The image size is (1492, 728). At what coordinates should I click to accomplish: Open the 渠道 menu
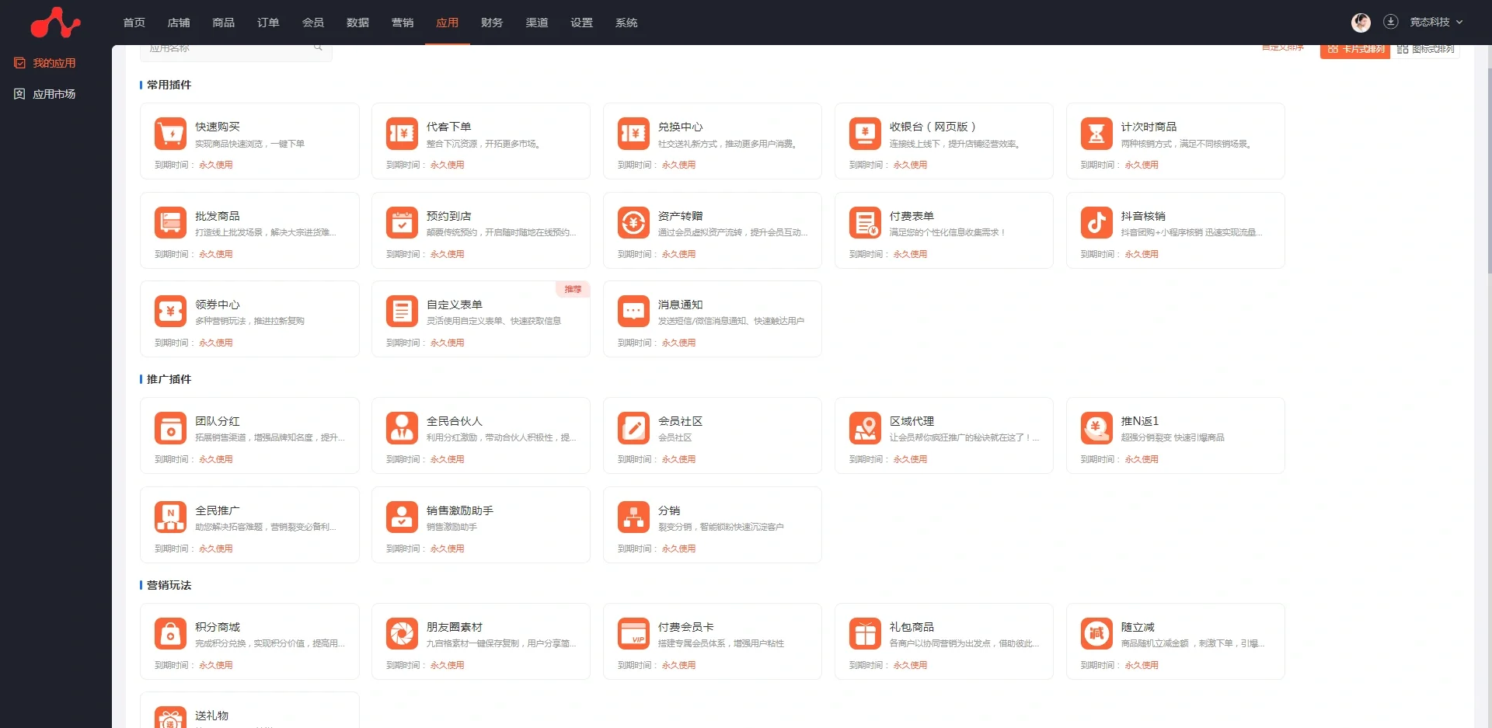(x=537, y=23)
